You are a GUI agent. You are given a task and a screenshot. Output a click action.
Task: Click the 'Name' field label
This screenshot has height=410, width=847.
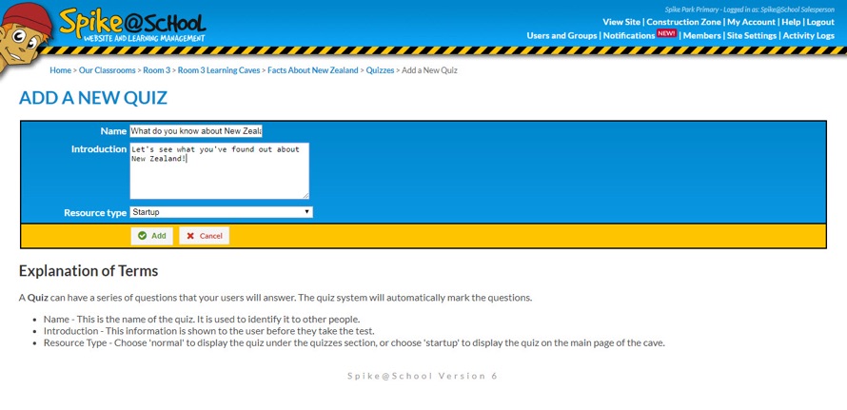coord(113,131)
